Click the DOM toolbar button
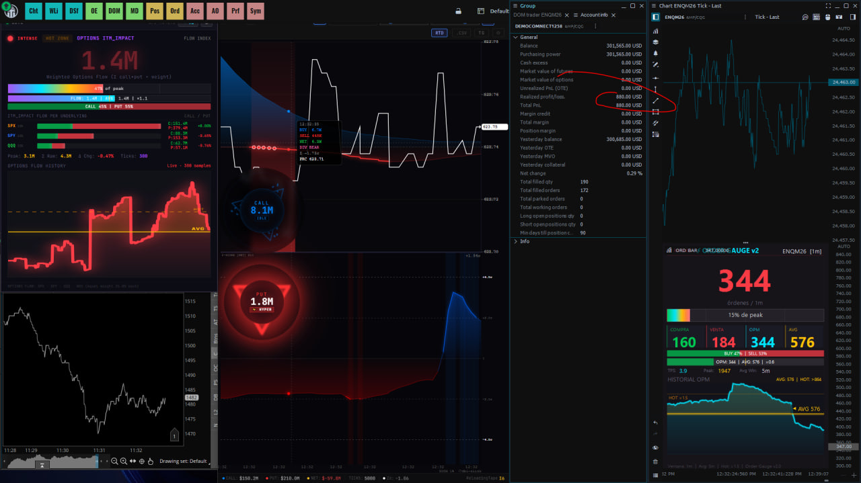 coord(114,11)
